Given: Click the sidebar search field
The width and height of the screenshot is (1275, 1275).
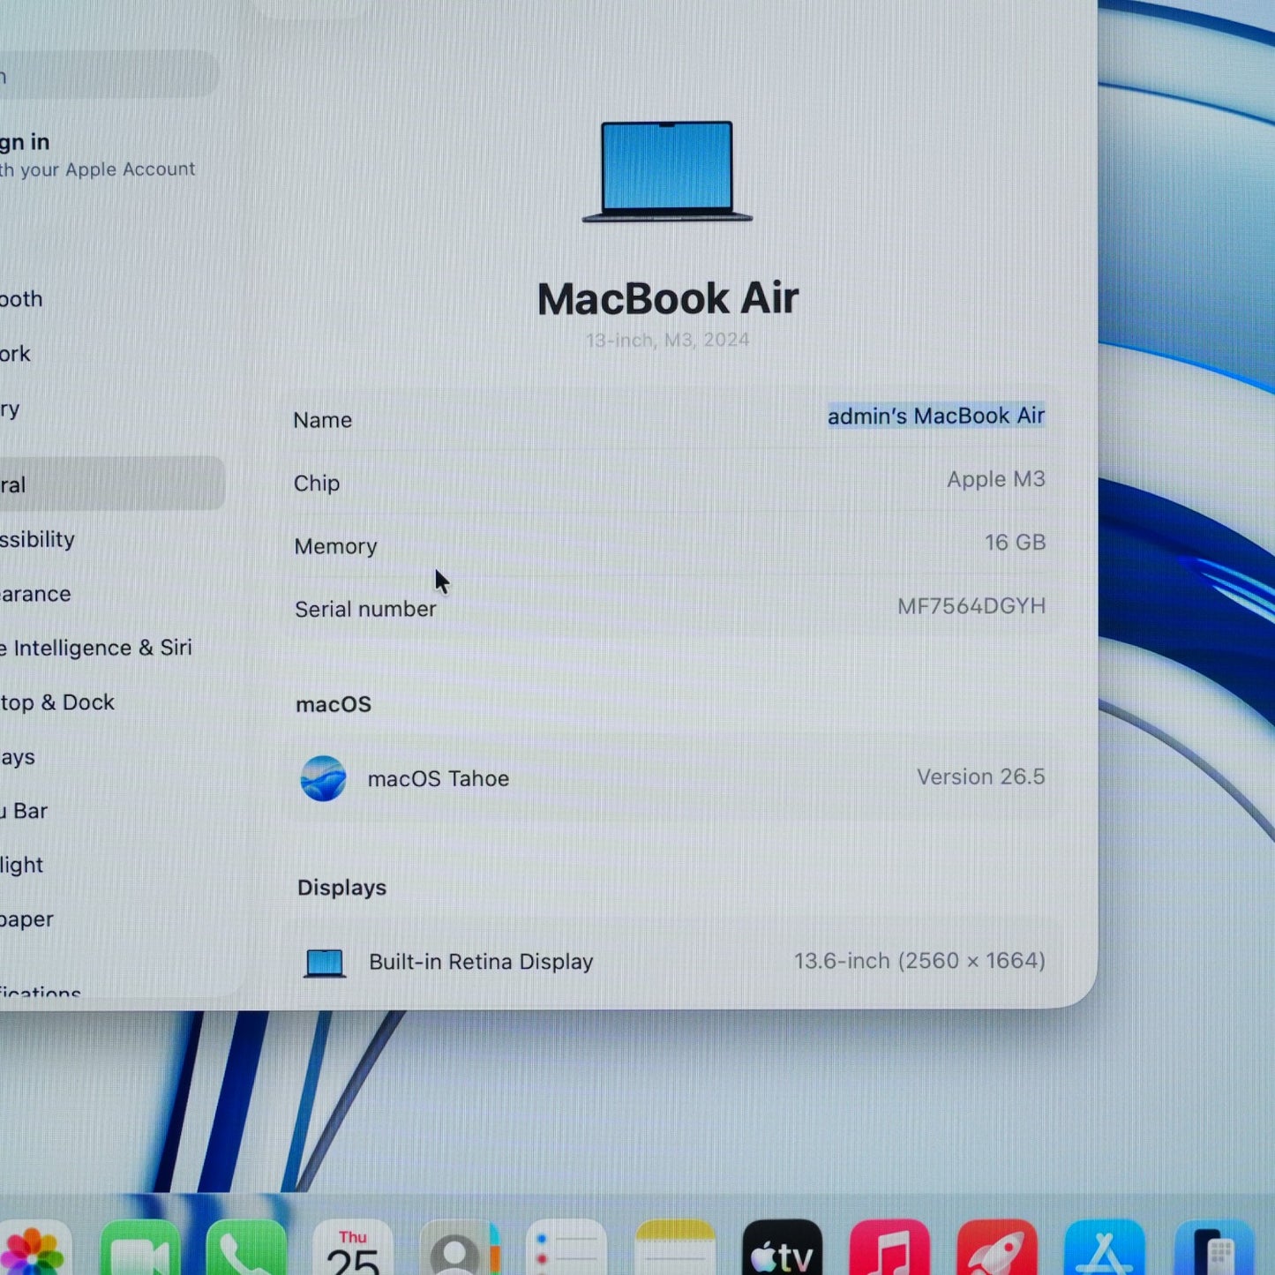Looking at the screenshot, I should coord(108,74).
